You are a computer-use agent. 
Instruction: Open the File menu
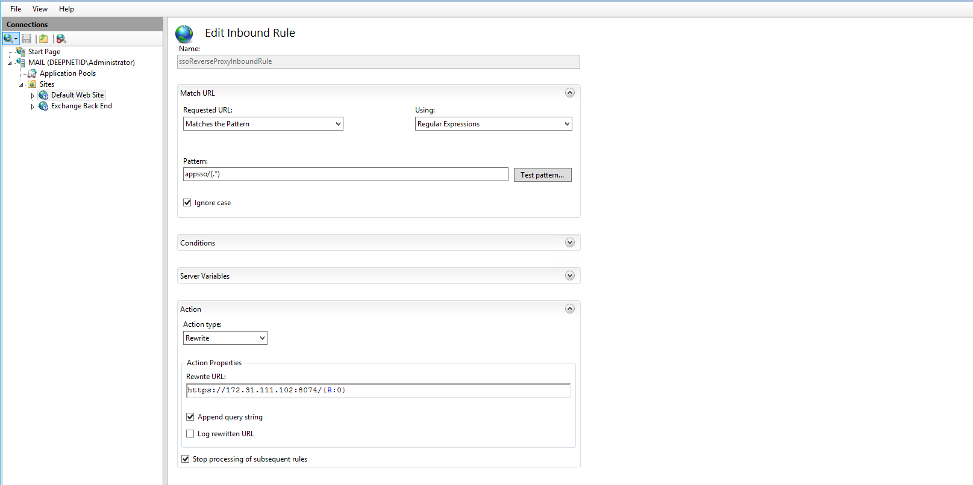pos(16,9)
